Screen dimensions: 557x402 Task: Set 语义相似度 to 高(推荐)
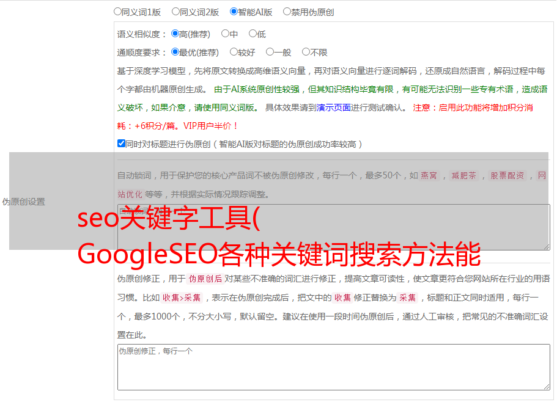(175, 34)
